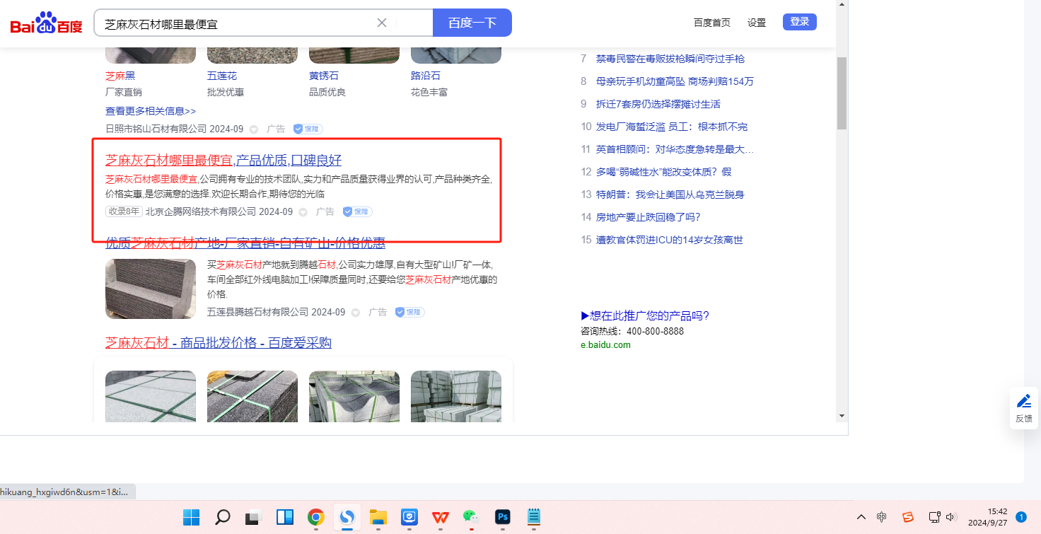Open Google Chrome from the taskbar
The image size is (1041, 534).
(x=315, y=517)
